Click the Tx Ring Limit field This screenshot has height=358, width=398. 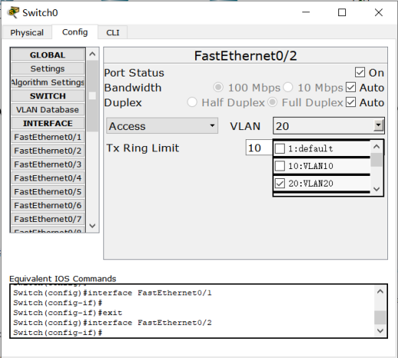tap(259, 148)
